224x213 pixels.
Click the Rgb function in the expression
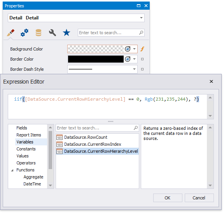149,99
